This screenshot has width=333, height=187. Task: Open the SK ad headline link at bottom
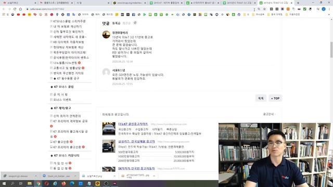point(136,168)
